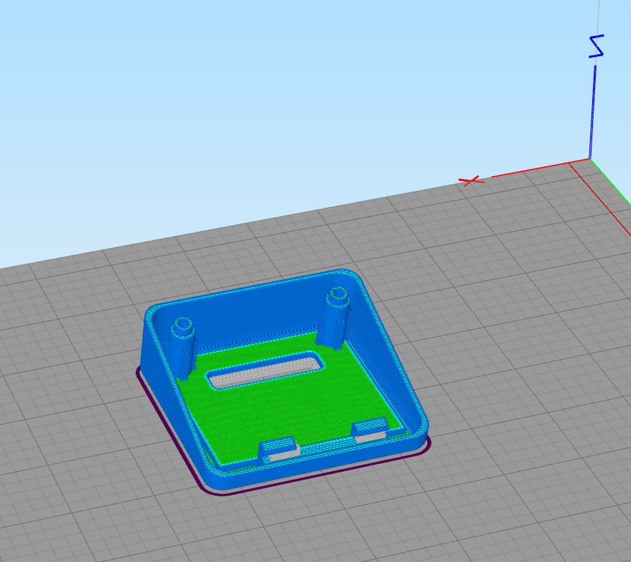This screenshot has height=562, width=631.
Task: Select the rectangular slot cutout in the floor
Action: coord(264,370)
